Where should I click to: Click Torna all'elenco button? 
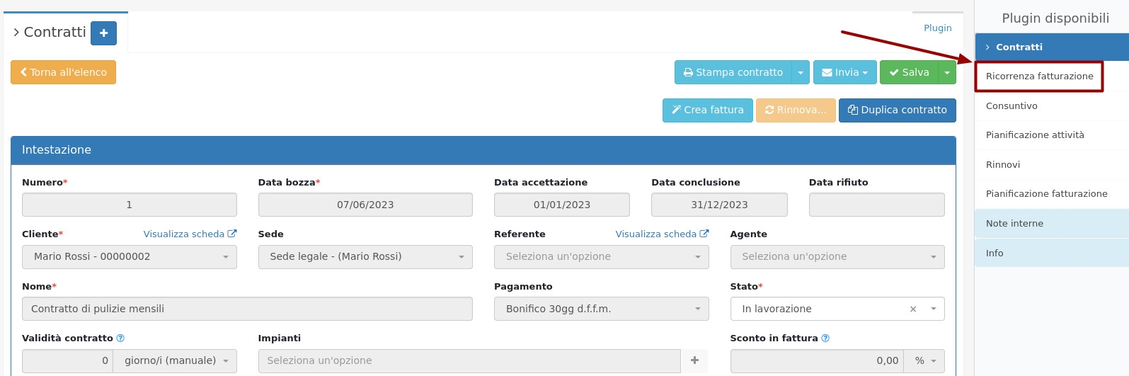tap(63, 72)
